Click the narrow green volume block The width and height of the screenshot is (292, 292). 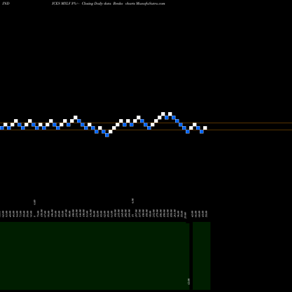point(201,256)
